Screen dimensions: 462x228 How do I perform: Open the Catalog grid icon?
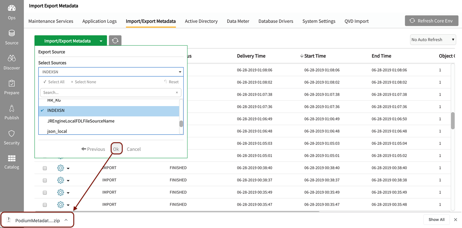pyautogui.click(x=12, y=158)
